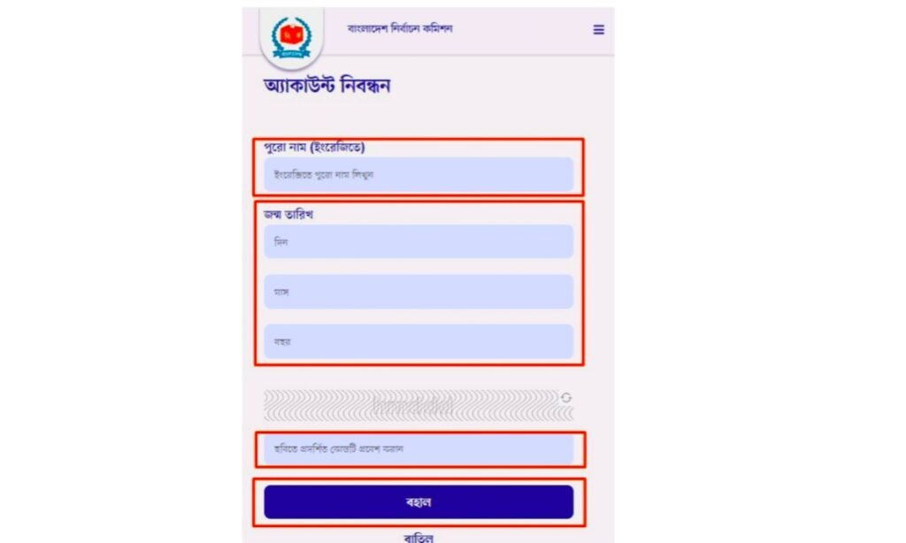Focus the full name in English field

pyautogui.click(x=418, y=174)
